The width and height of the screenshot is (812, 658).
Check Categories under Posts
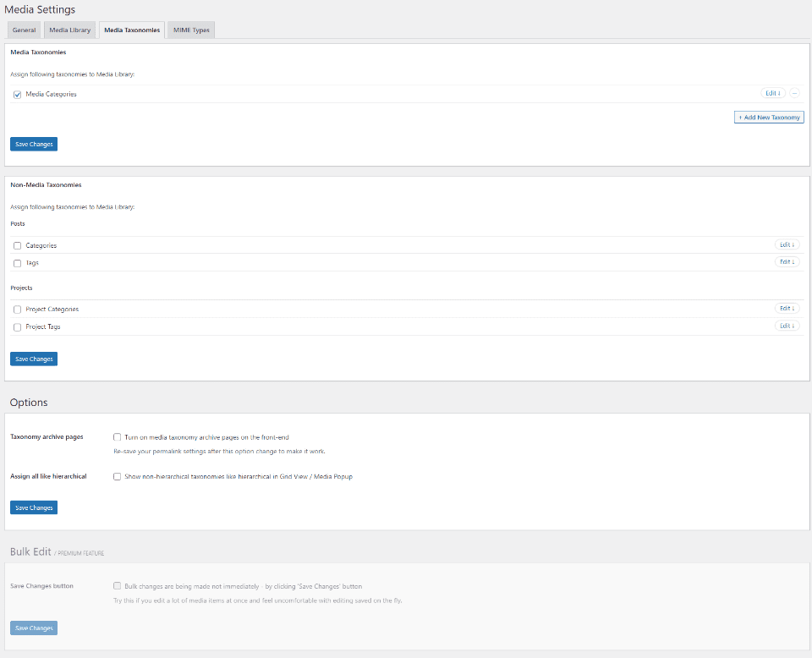tap(17, 245)
